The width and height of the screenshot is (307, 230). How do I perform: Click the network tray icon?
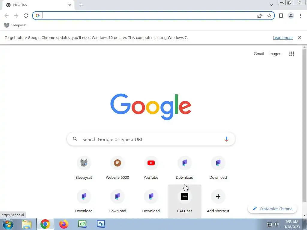[270, 224]
